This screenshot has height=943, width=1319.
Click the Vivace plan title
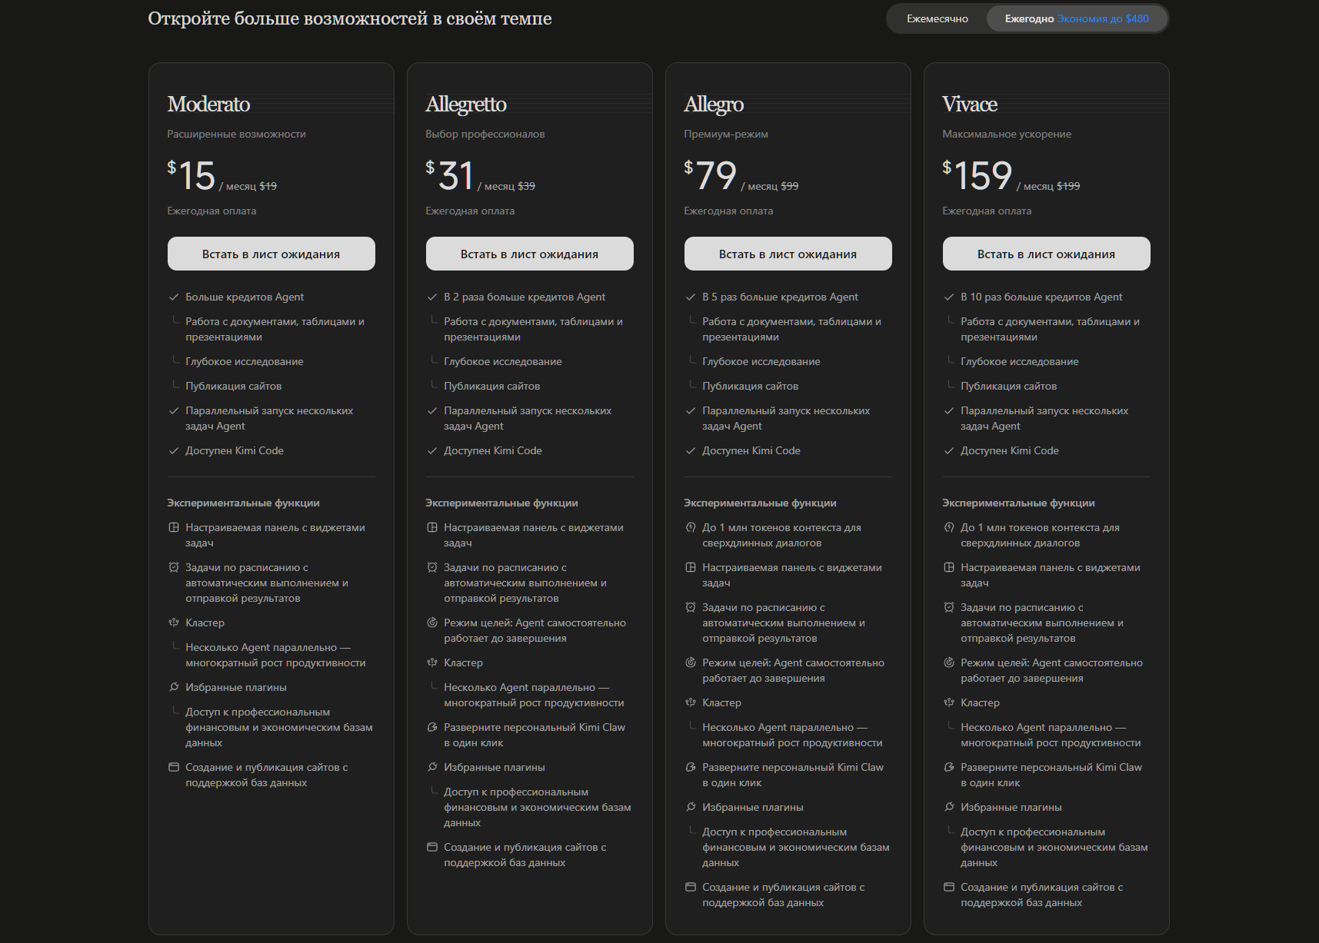click(969, 104)
